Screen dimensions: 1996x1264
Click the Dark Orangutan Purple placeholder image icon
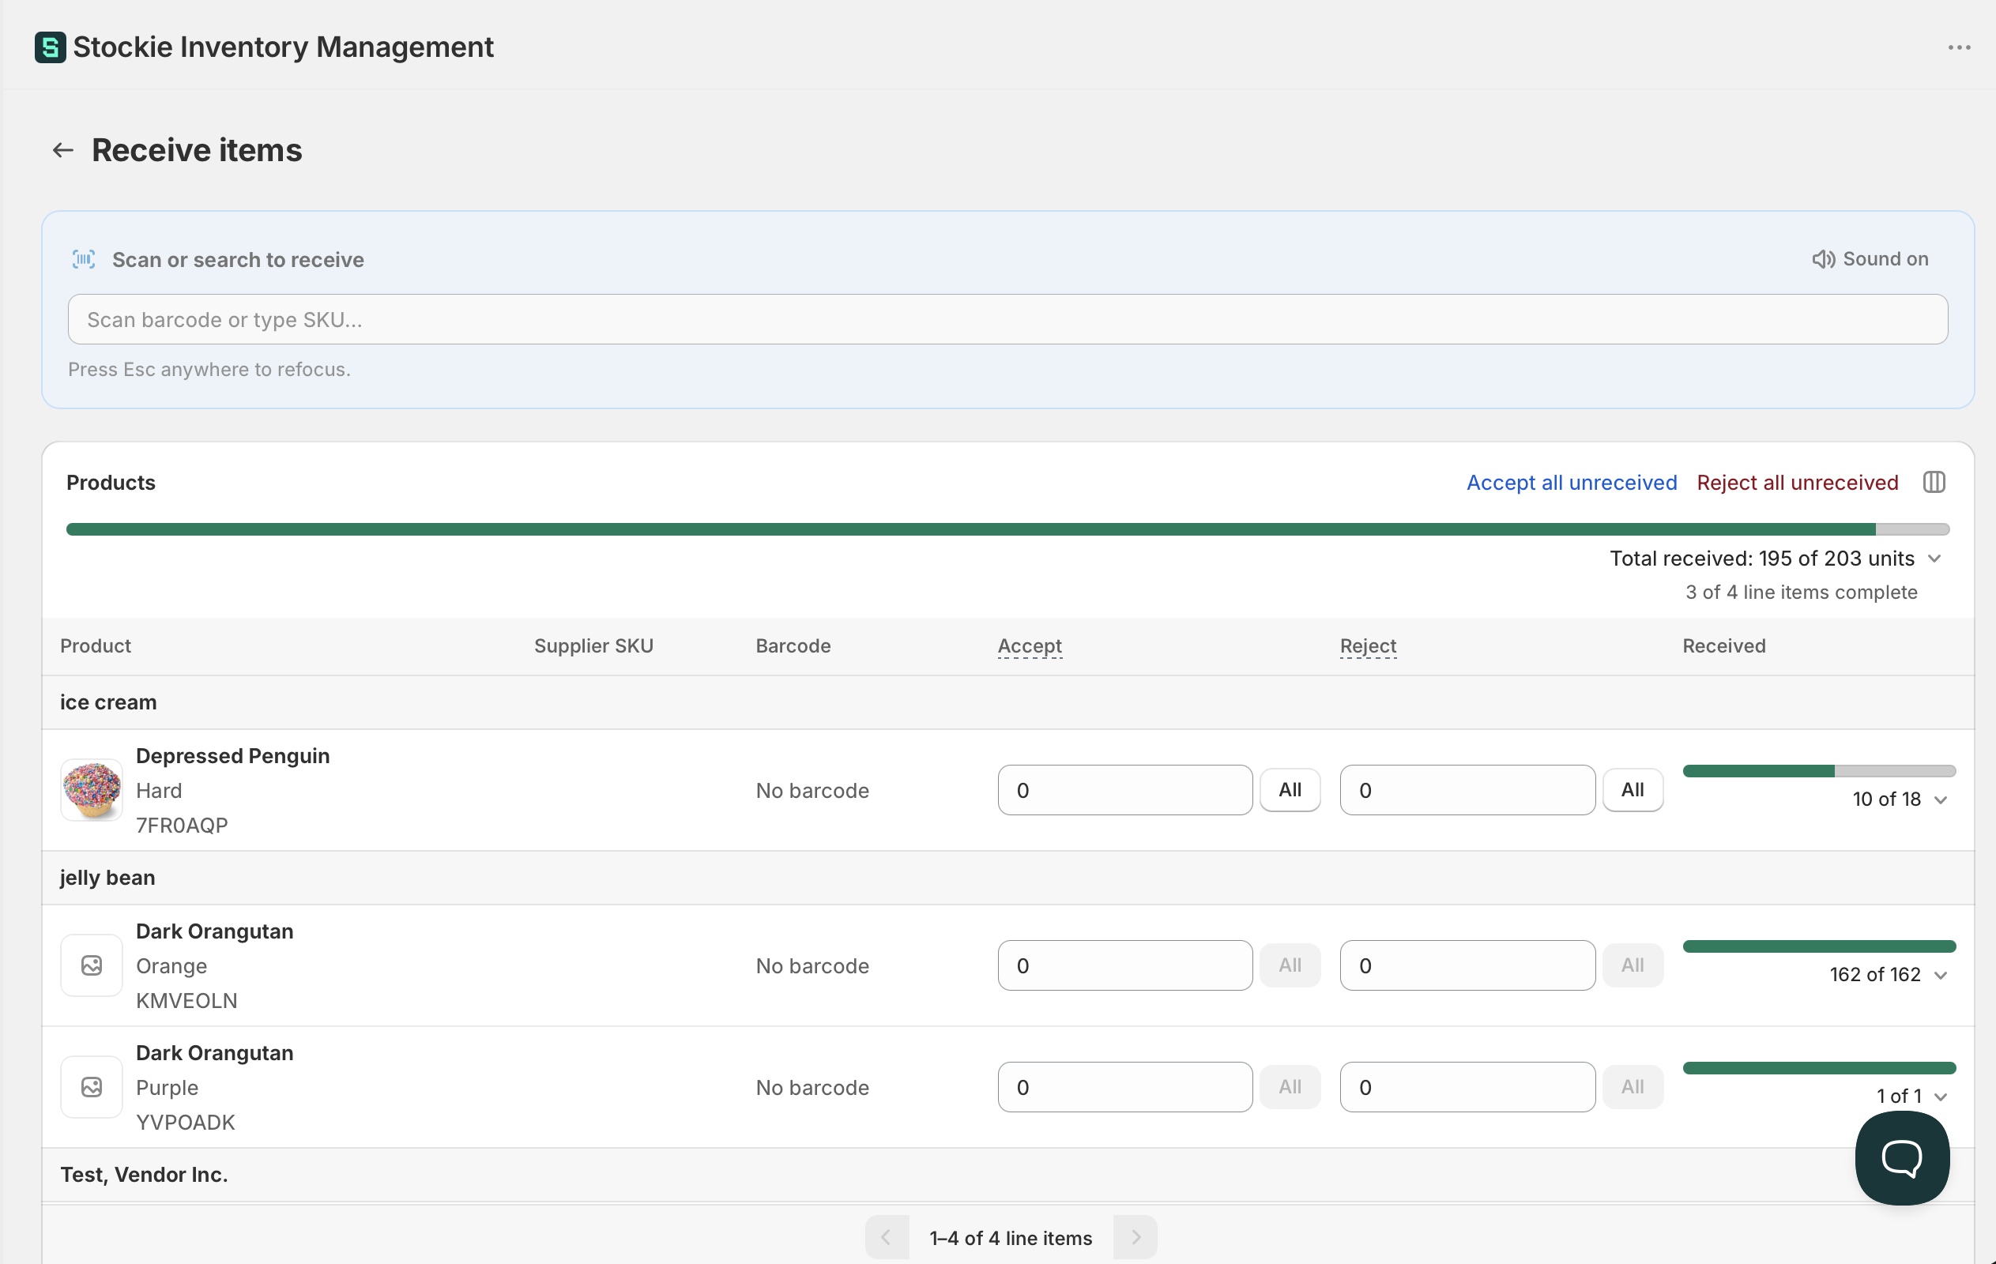(91, 1088)
